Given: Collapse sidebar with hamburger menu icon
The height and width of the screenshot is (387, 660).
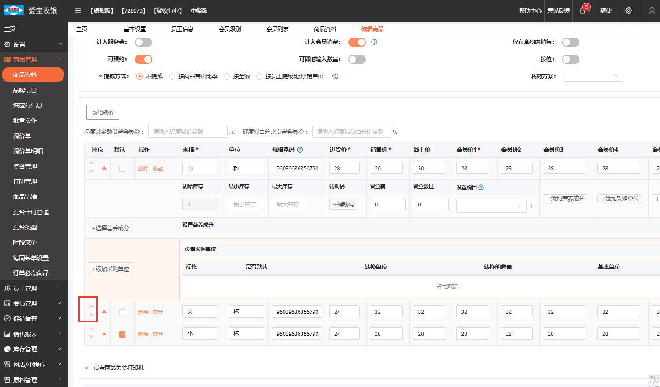Looking at the screenshot, I should tap(78, 11).
